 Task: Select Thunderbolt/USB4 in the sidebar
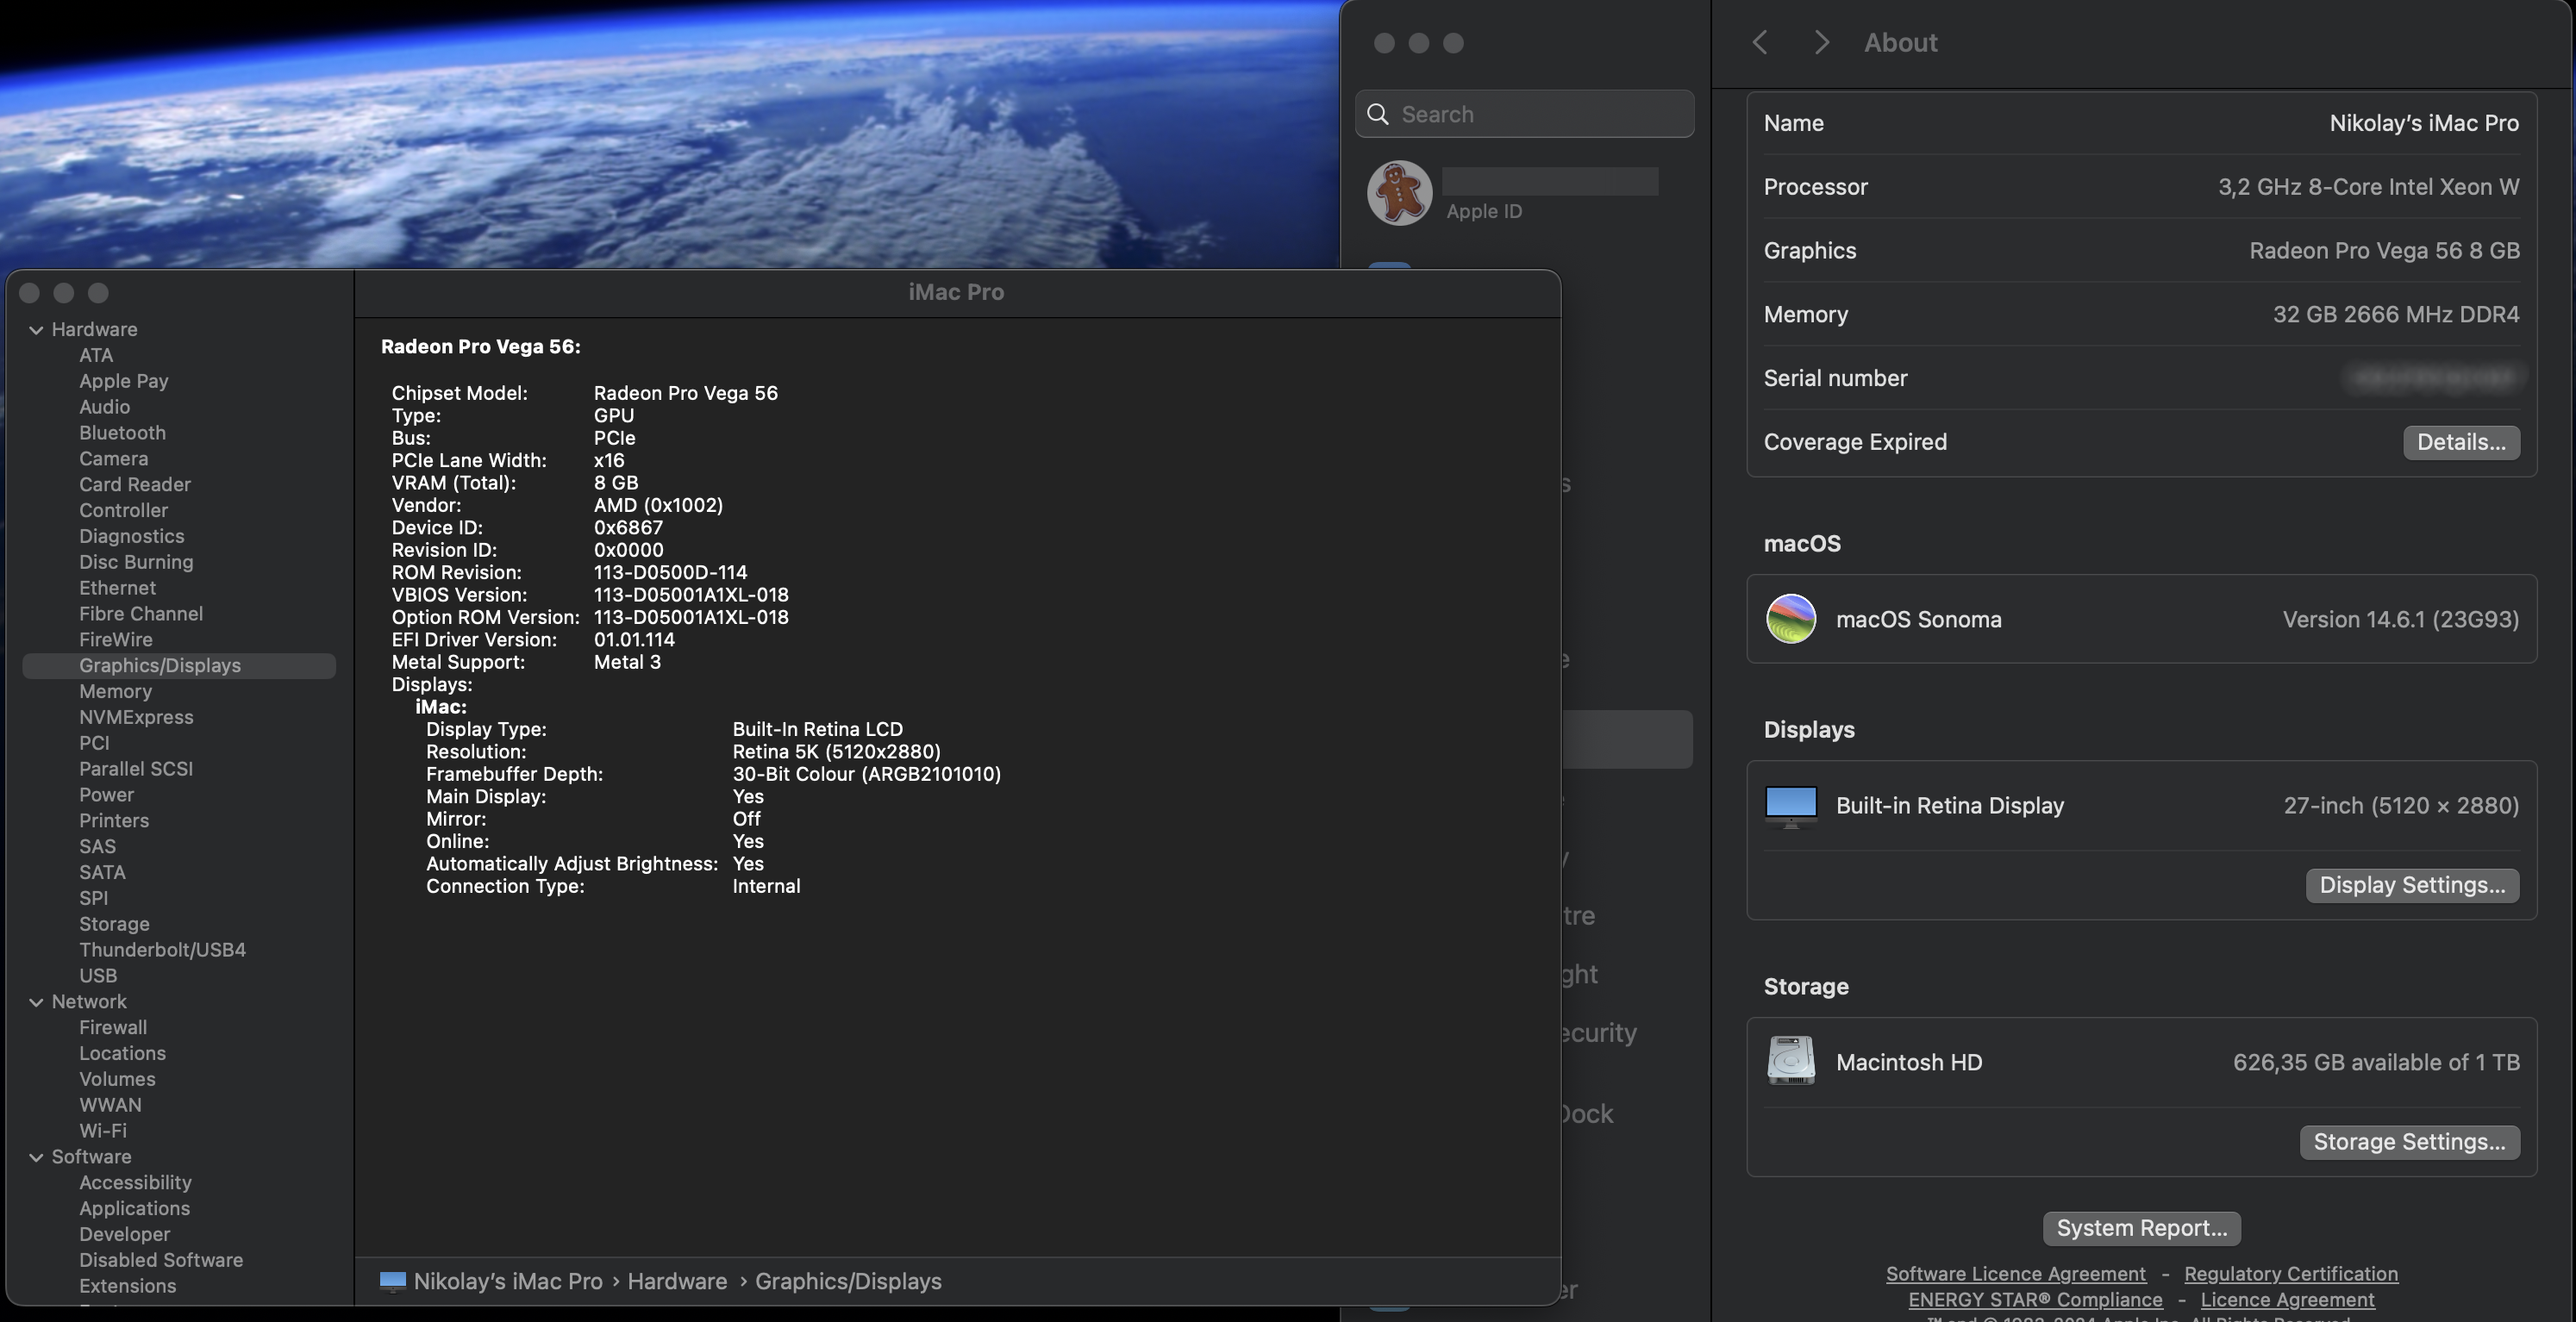(162, 949)
